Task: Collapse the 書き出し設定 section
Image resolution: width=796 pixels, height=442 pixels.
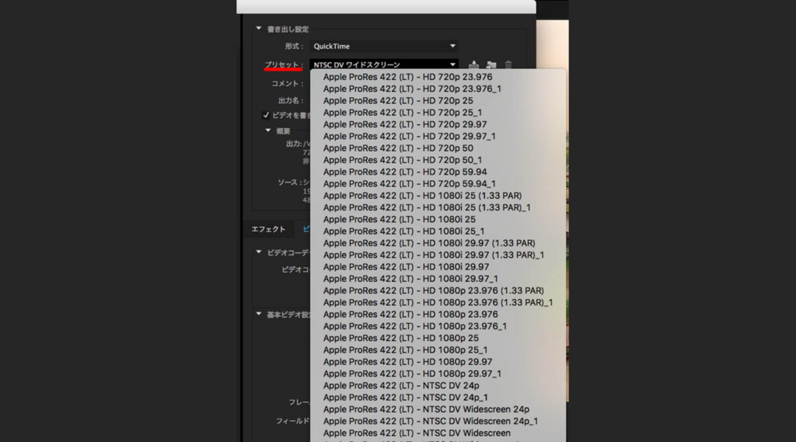Action: [x=258, y=29]
